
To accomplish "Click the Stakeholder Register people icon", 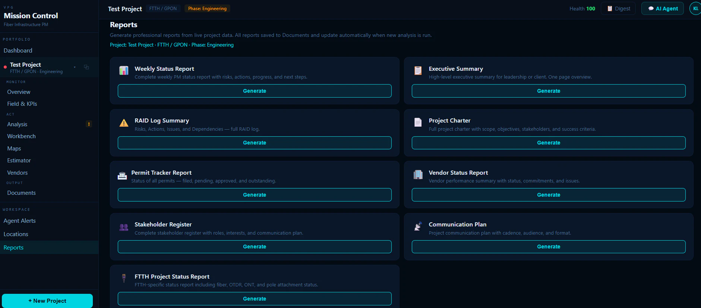I will click(x=124, y=227).
